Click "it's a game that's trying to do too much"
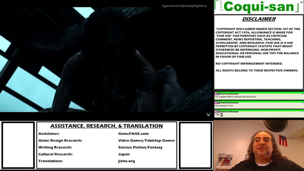This screenshot has height=171, width=304. pyautogui.click(x=236, y=97)
